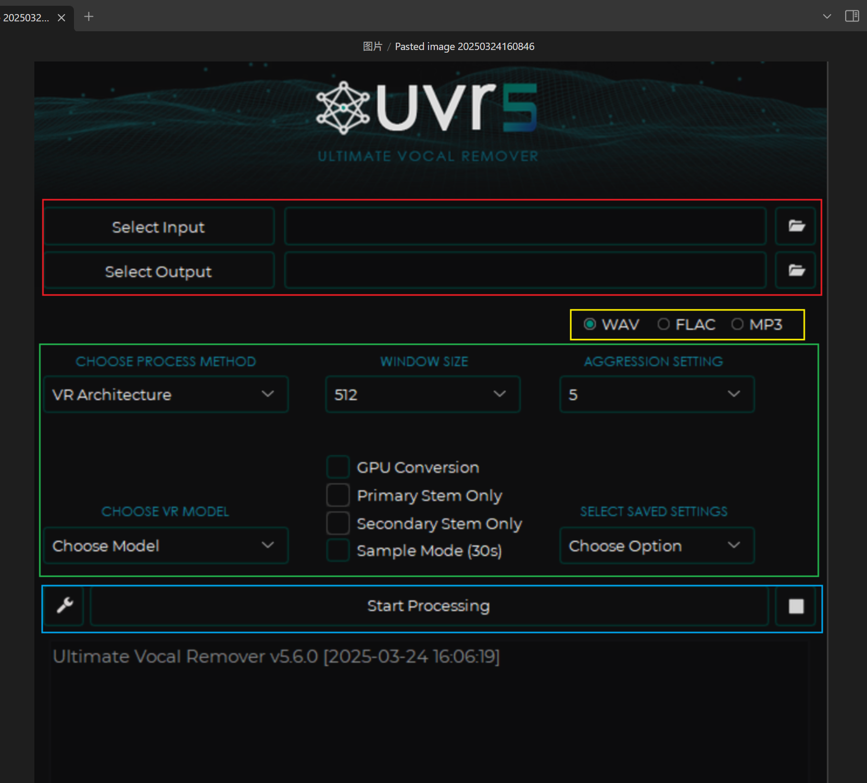Open the input folder browse icon
Image resolution: width=867 pixels, height=783 pixels.
click(796, 226)
